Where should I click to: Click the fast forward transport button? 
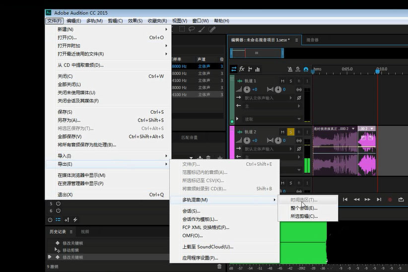coord(367,200)
